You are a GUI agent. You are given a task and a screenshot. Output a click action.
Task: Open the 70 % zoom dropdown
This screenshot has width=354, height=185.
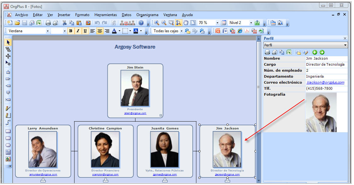coord(217,23)
